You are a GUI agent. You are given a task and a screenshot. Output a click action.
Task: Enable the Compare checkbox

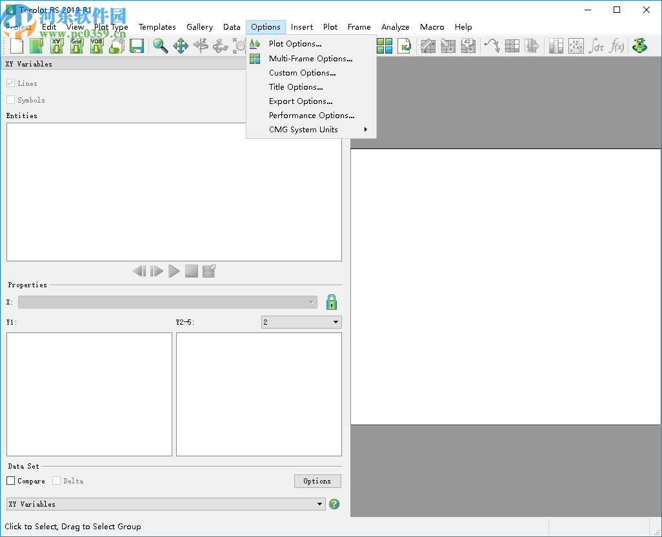tap(11, 481)
